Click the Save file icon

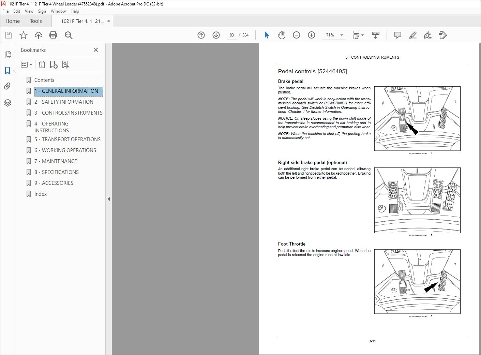pyautogui.click(x=9, y=35)
